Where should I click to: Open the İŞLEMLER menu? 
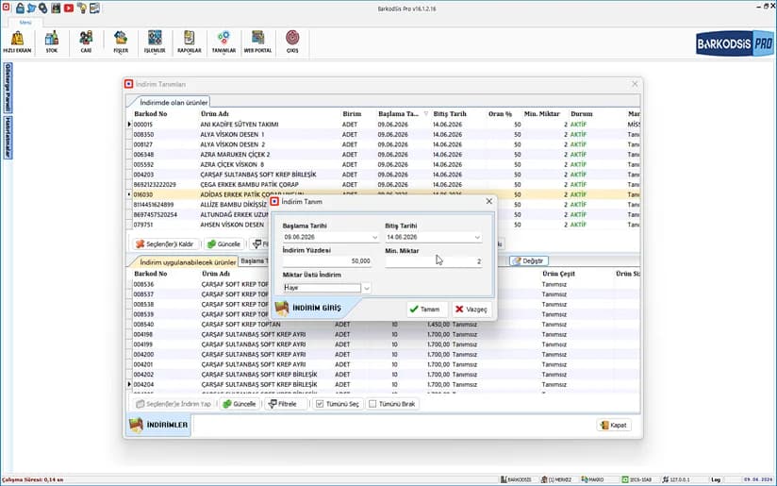coord(155,42)
